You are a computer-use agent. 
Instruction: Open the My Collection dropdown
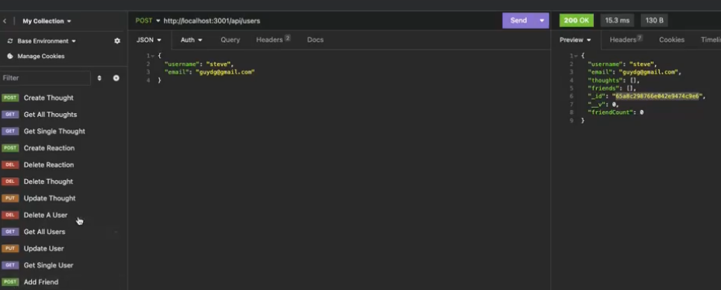pos(47,21)
